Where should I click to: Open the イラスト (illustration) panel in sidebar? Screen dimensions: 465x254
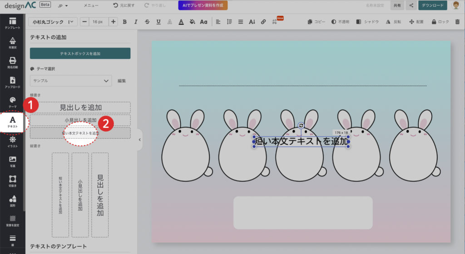click(13, 142)
